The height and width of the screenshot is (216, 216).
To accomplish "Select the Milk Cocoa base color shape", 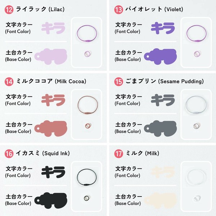I will point(51,129).
